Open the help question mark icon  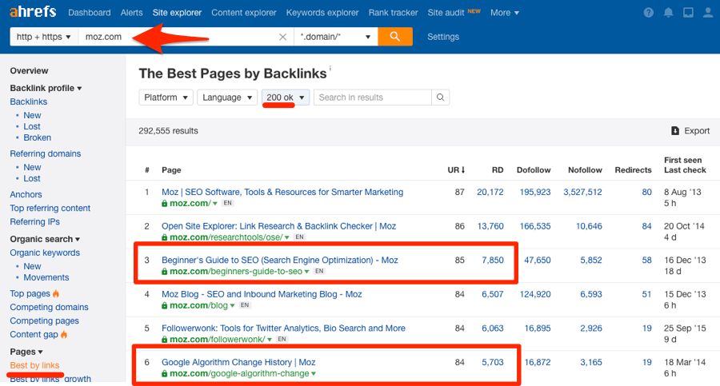pyautogui.click(x=648, y=13)
